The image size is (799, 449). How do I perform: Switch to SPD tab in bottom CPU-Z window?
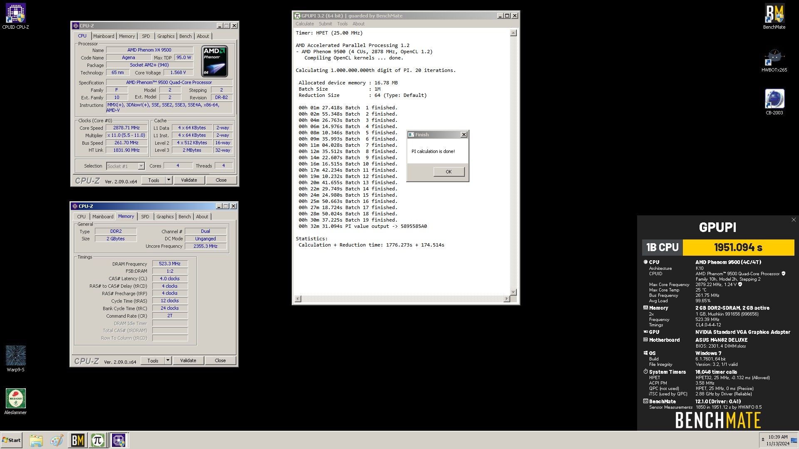145,217
